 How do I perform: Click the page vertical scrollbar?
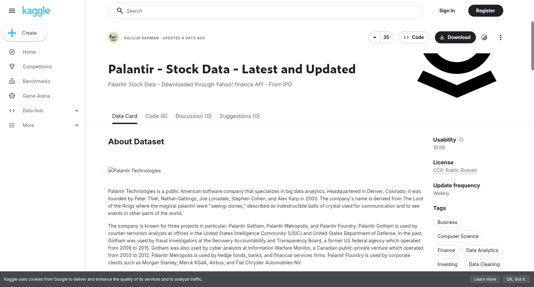click(532, 46)
